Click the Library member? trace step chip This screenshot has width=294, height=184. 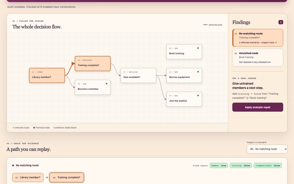28,177
